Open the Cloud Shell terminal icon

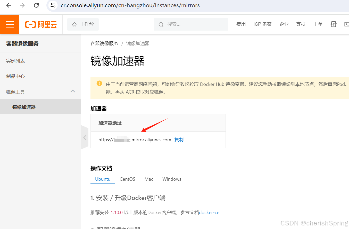coord(346,24)
